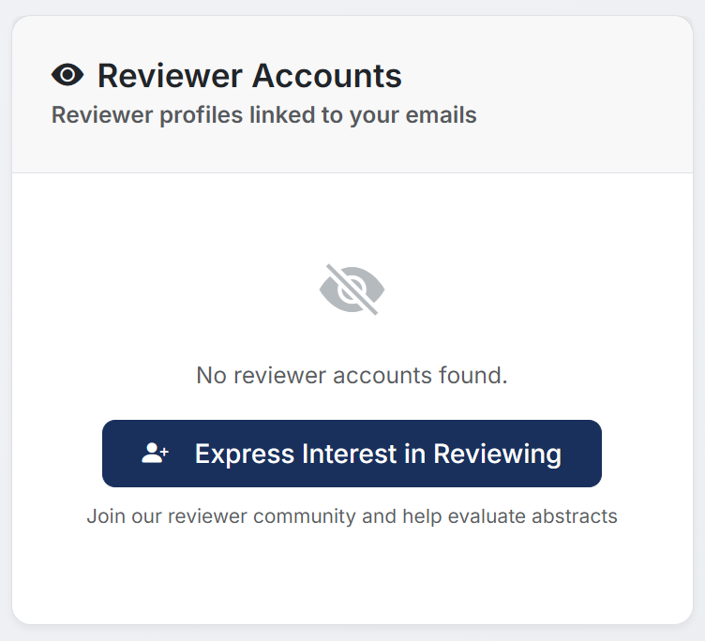705x641 pixels.
Task: Click the word Express on the button label
Action: [x=245, y=454]
